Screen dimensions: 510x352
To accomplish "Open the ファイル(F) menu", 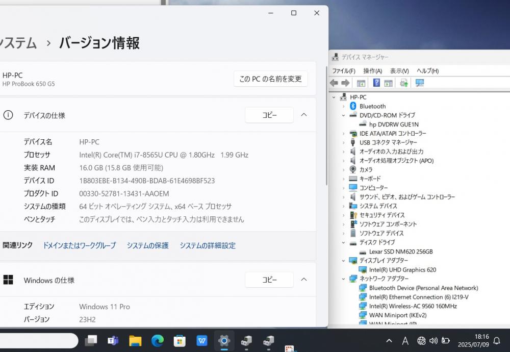I will tap(343, 71).
